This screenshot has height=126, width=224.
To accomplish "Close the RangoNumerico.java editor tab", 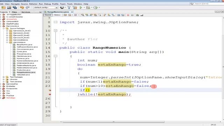I will tap(72, 12).
